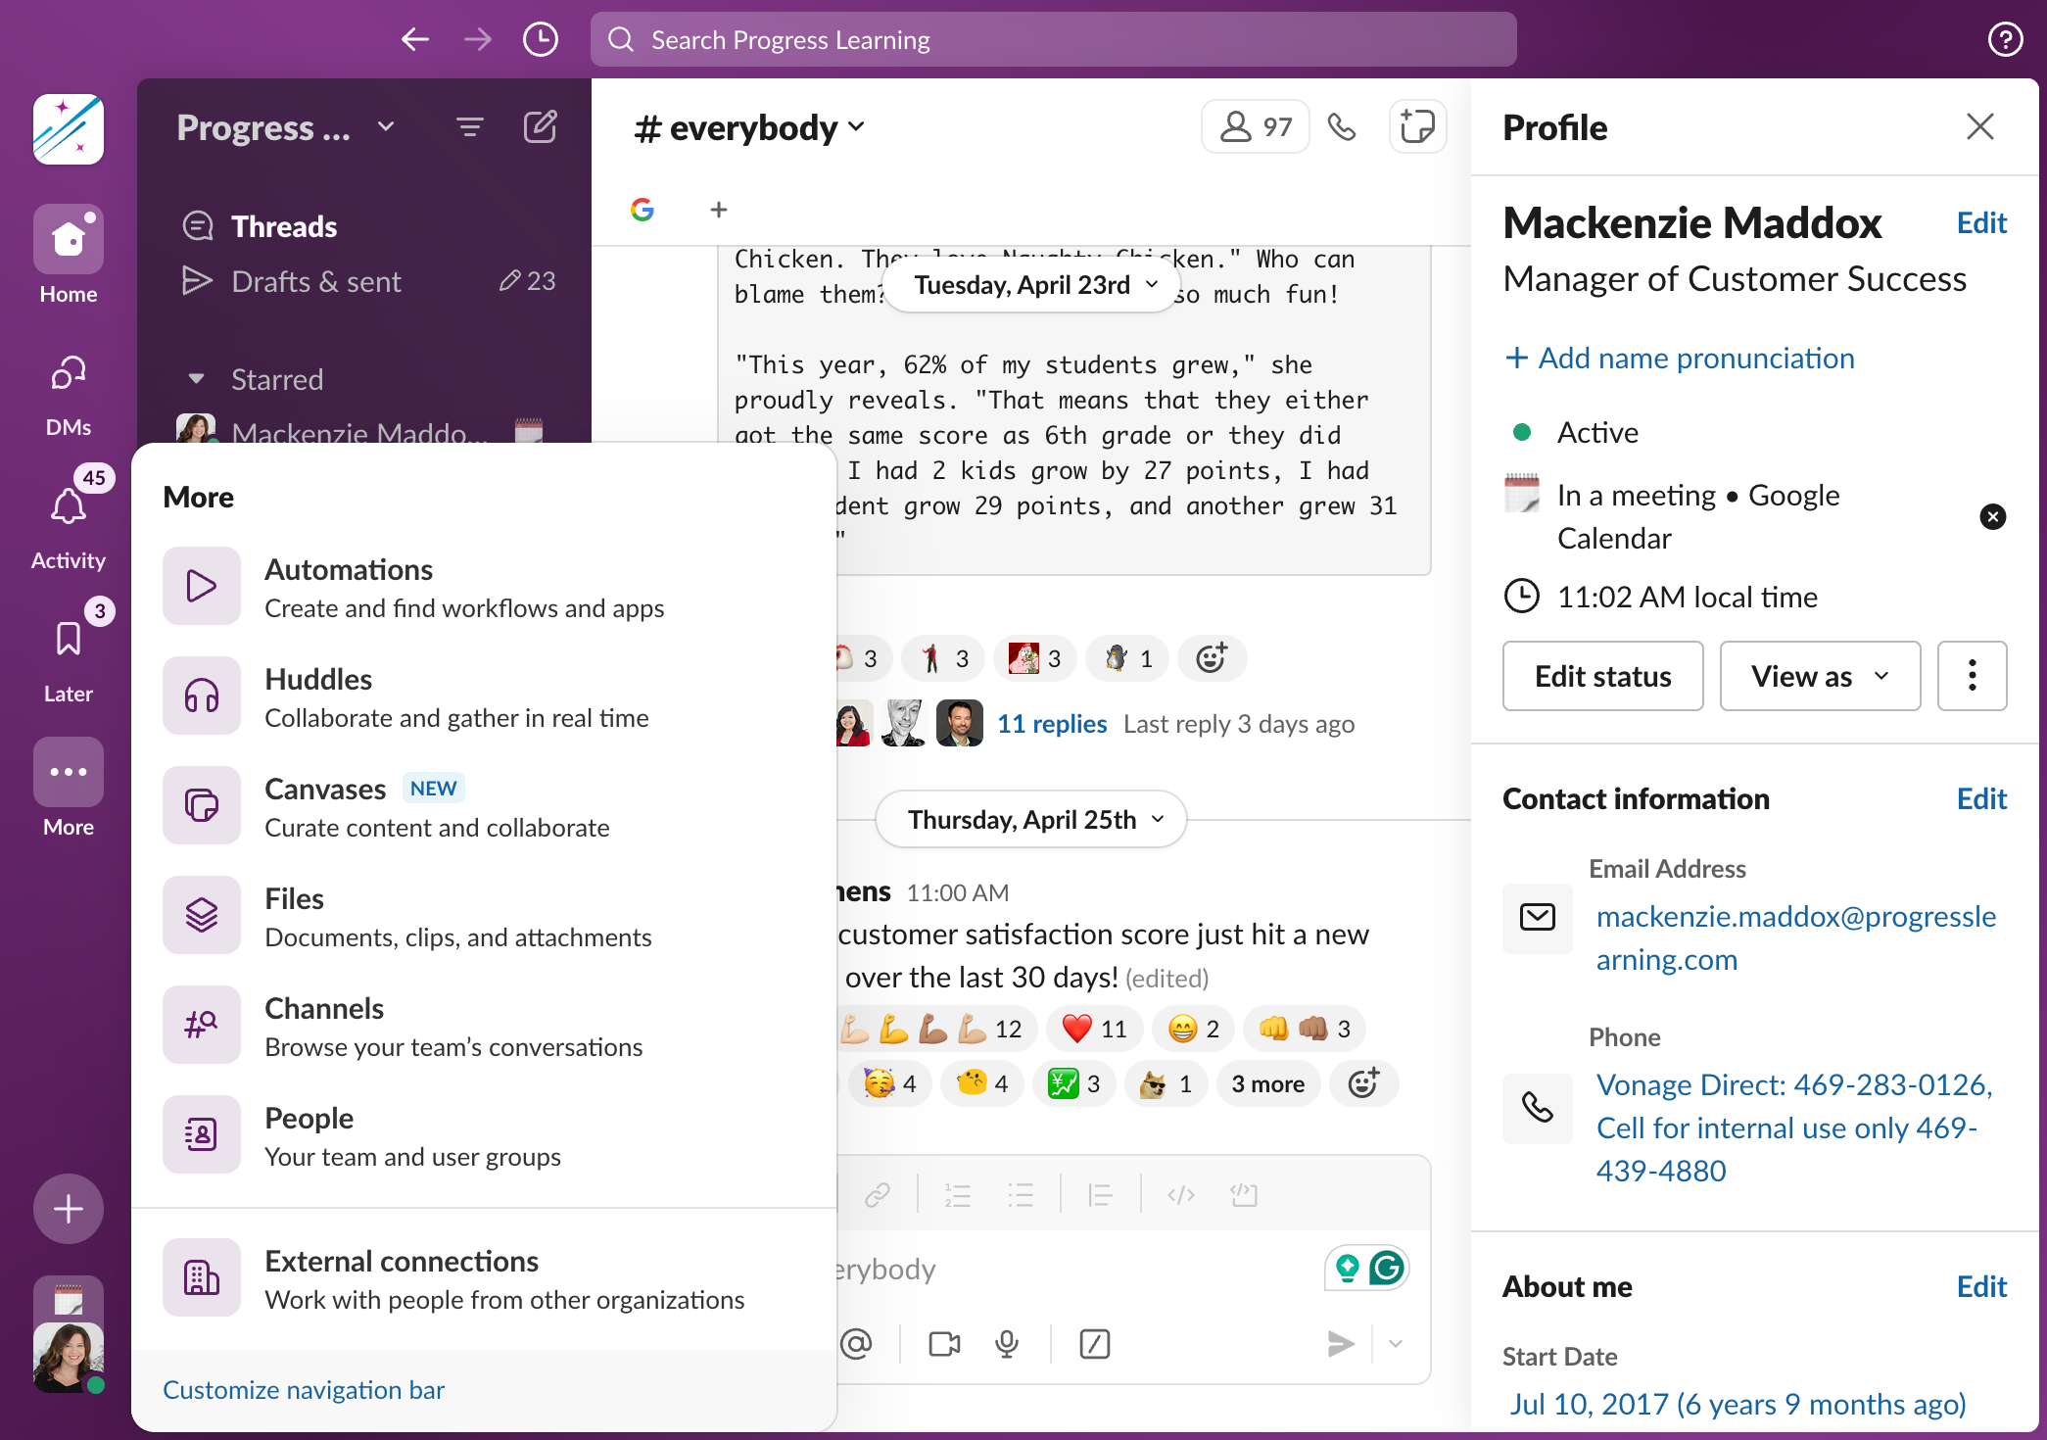
Task: Record a video clip
Action: click(x=944, y=1344)
